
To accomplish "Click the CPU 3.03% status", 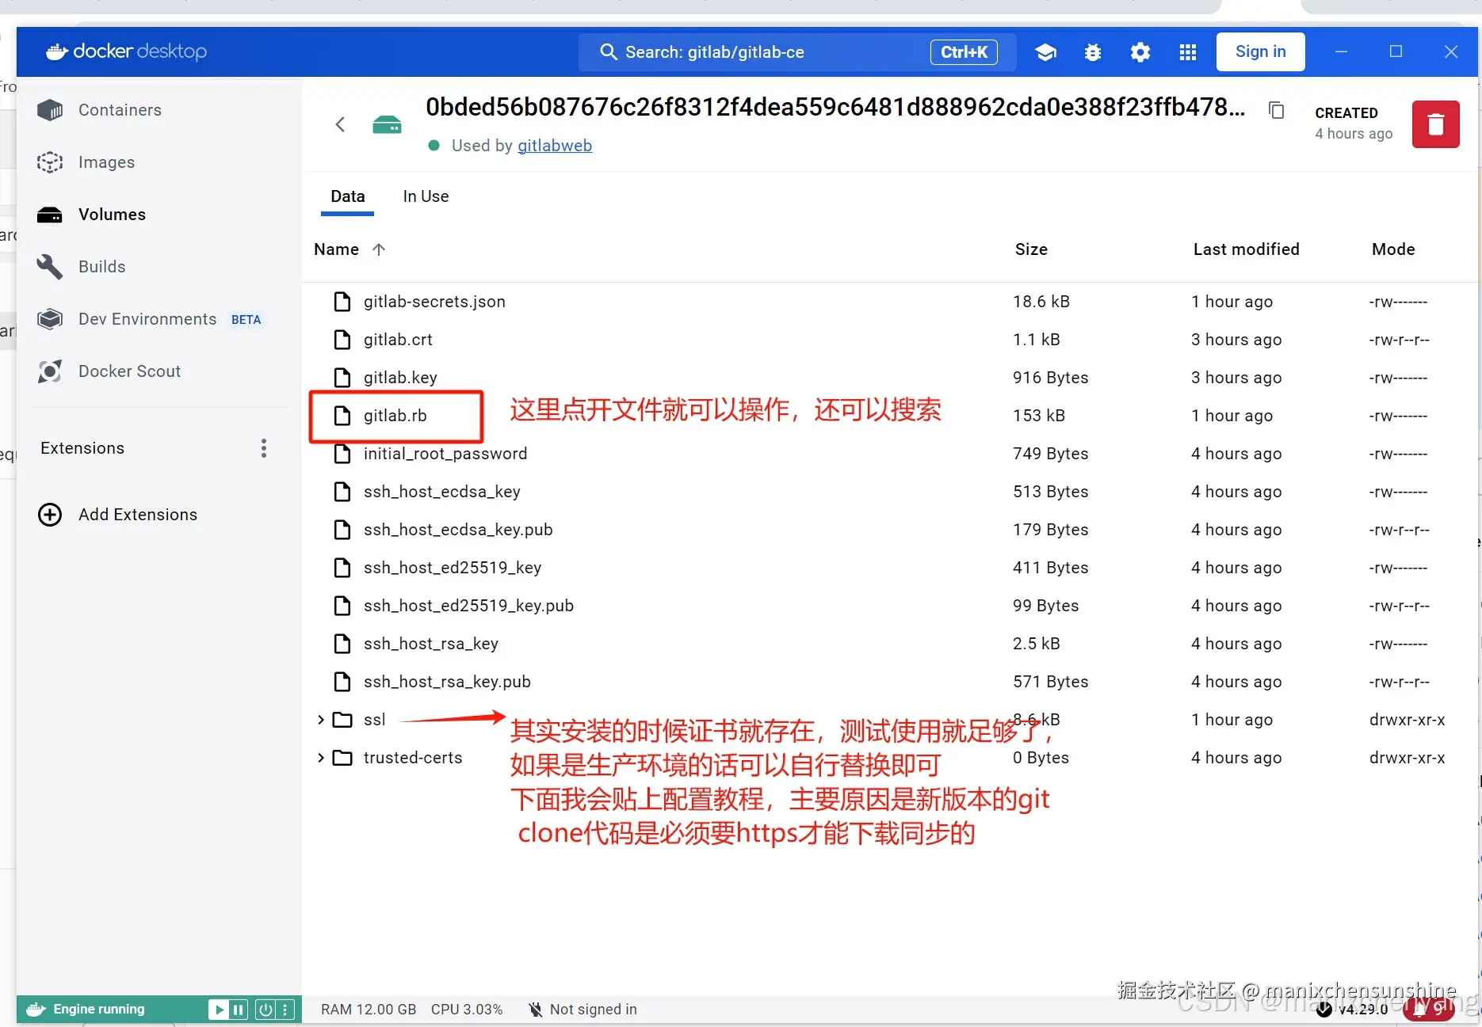I will pos(467,1010).
